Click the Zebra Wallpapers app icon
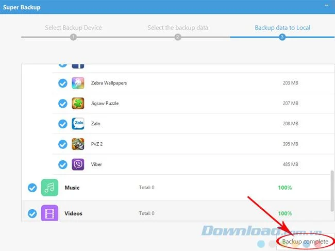 (78, 83)
